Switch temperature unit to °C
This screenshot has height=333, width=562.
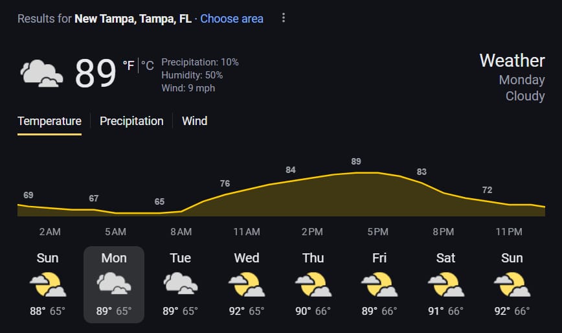(148, 65)
